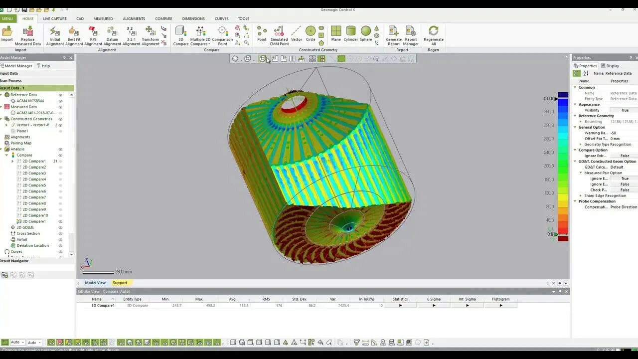Select Initial Alignment tool
This screenshot has height=359, width=638.
click(x=55, y=35)
